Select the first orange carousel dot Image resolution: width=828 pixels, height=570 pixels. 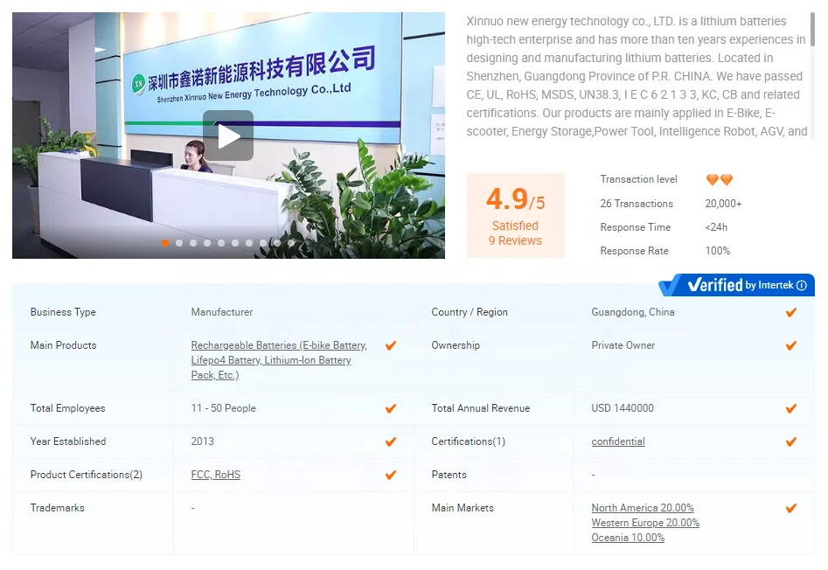pyautogui.click(x=165, y=243)
